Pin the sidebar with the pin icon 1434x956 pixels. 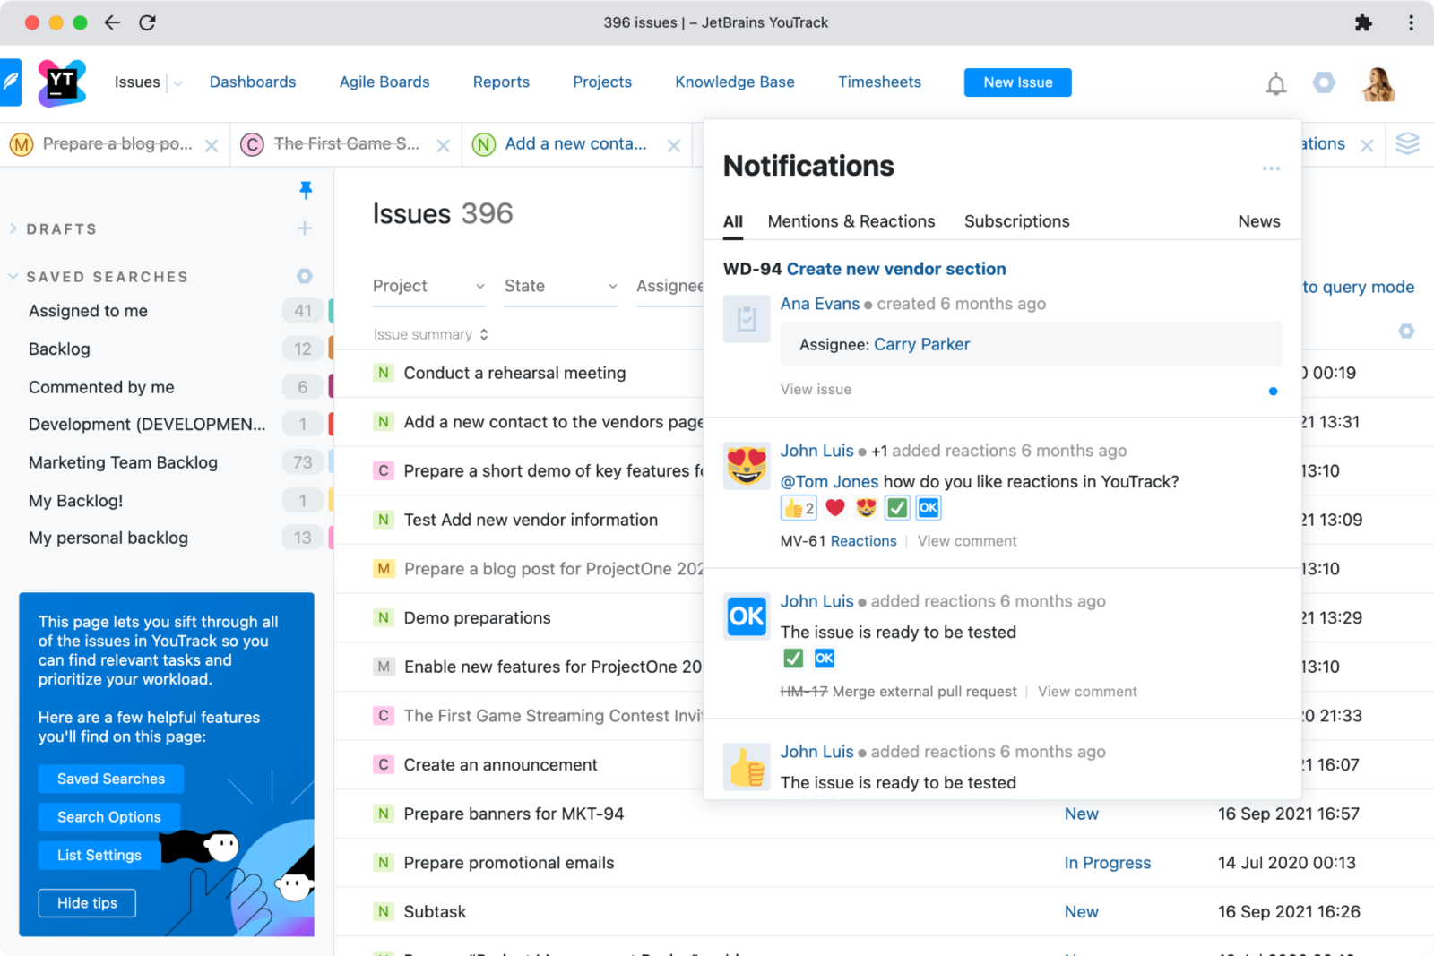click(307, 190)
